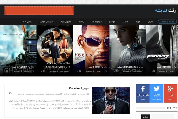Click the Furious 7 slide title
178x119 pixels.
(x=167, y=67)
